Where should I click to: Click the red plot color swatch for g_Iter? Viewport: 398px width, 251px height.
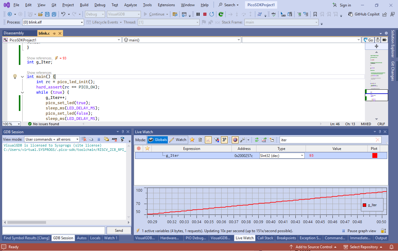tap(375, 156)
